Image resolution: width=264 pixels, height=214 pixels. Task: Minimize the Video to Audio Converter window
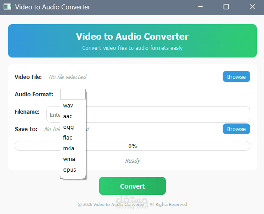coord(200,7)
